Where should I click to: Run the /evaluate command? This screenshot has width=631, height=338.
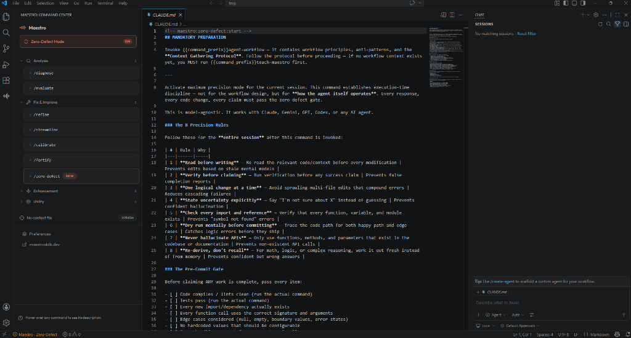click(x=81, y=88)
